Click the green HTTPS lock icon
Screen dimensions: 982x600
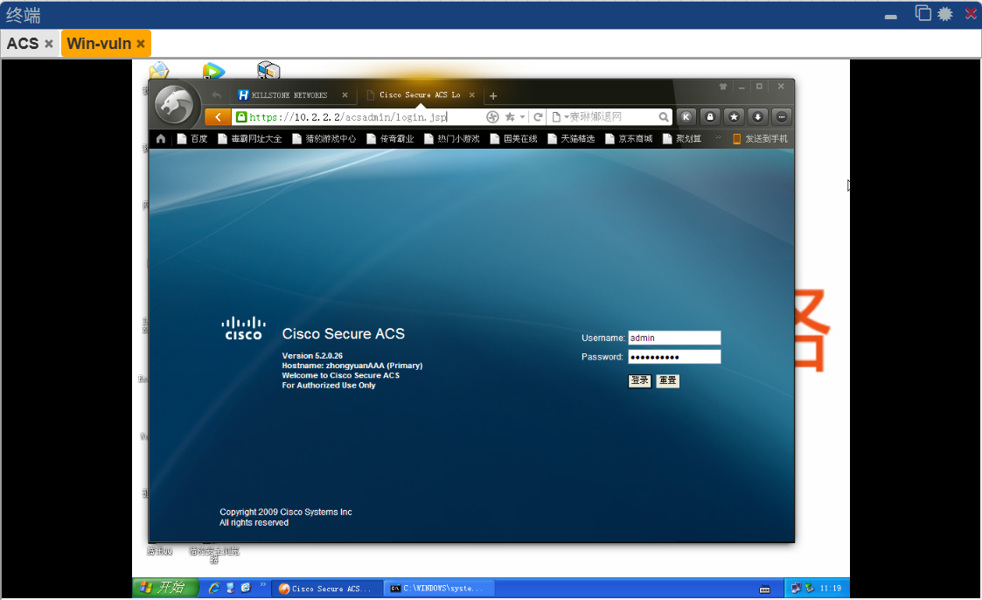[241, 116]
